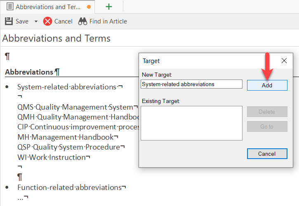Click the article title Abbreviations and Terms
This screenshot has height=206, width=299.
click(57, 39)
